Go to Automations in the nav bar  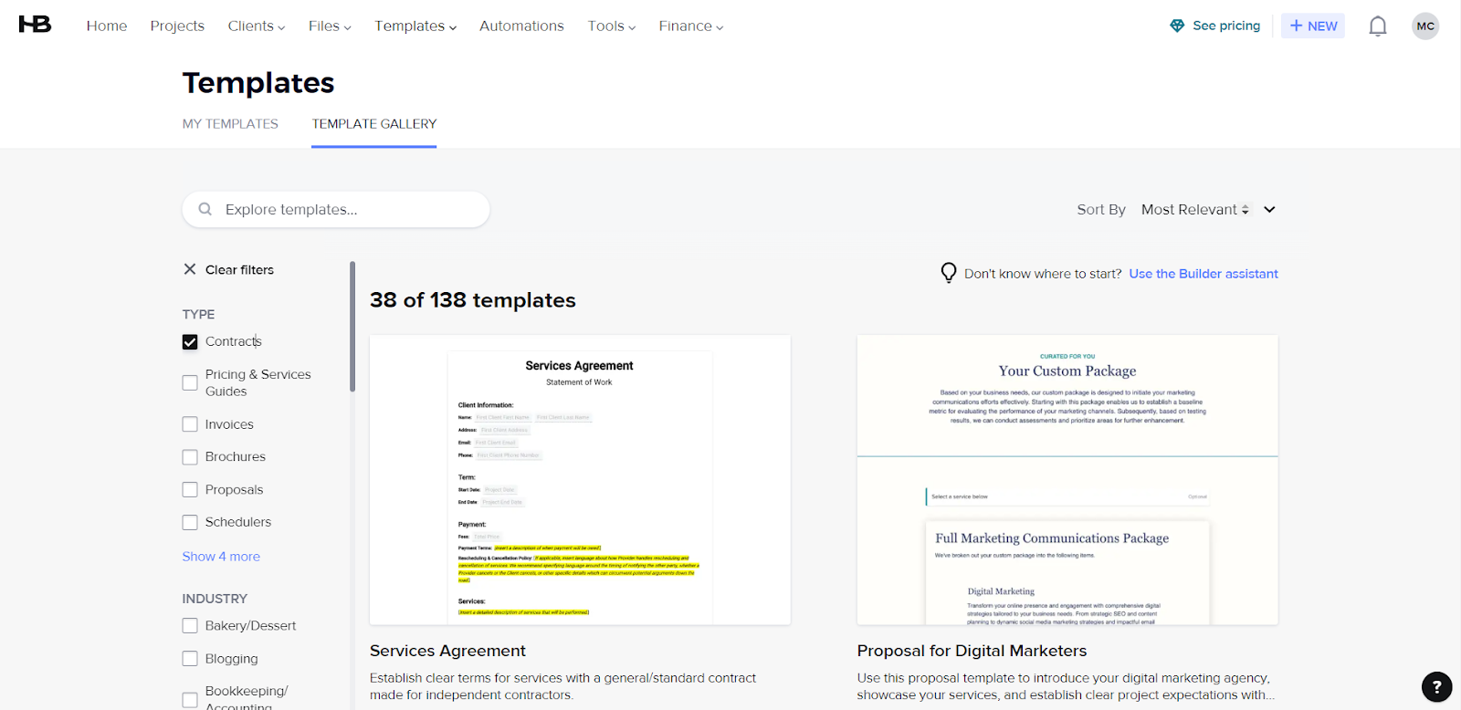click(x=521, y=26)
